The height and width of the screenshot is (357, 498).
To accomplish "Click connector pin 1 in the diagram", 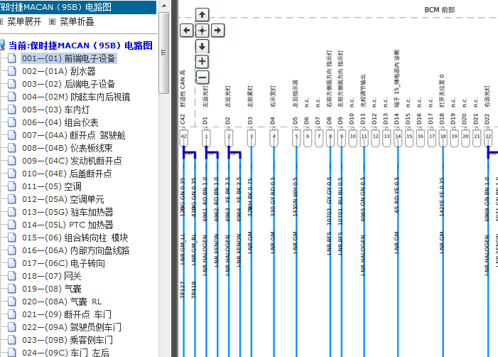I will click(206, 137).
